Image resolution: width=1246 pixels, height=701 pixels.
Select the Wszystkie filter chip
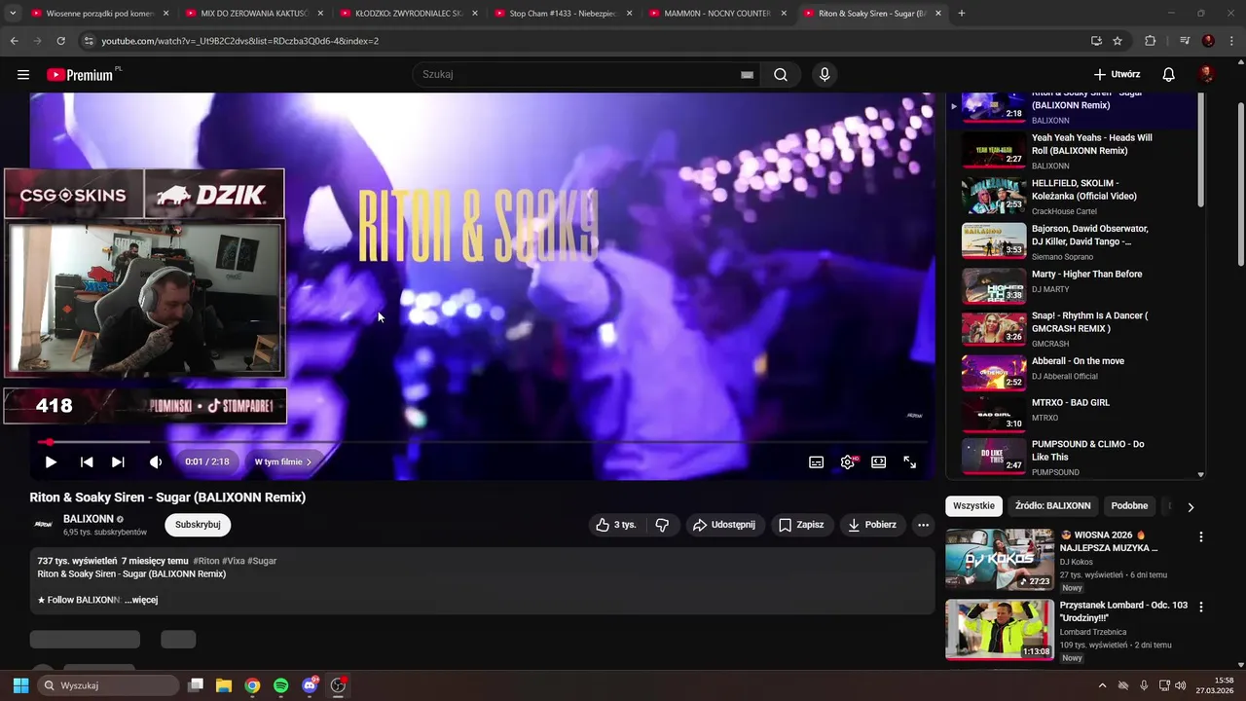(974, 506)
